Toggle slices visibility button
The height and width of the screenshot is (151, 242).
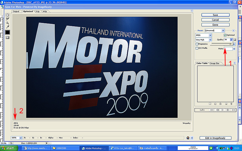[x=8, y=37]
